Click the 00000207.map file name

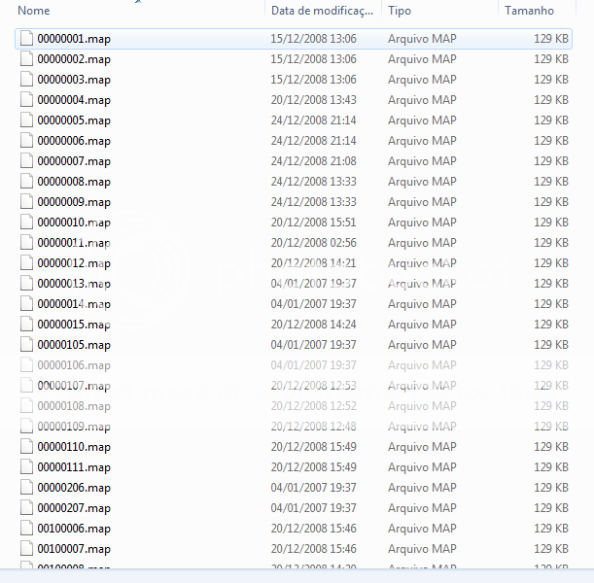point(74,508)
